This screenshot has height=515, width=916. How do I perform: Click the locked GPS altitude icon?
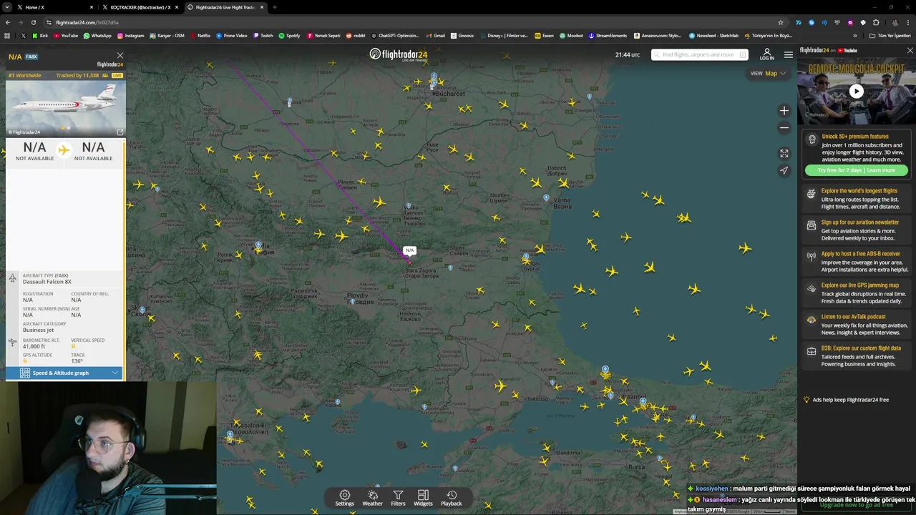(25, 361)
